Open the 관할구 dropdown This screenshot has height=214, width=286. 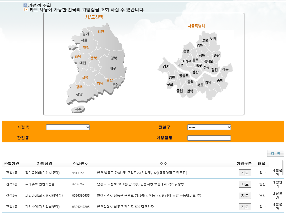(x=209, y=127)
